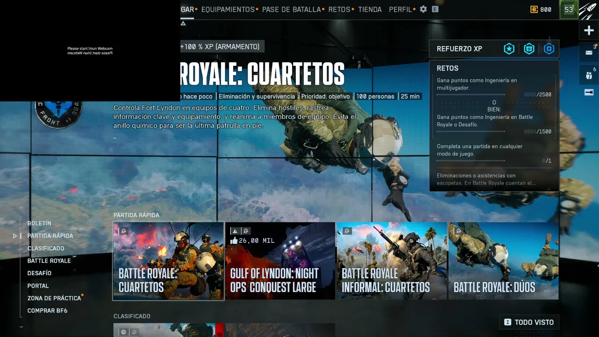Click the 'Please start Iriun Webcam' overlay message
This screenshot has width=599, height=337.
90,51
